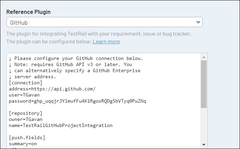The width and height of the screenshot is (240, 149).
Task: Click the 'server address.' comment line
Action: 33,77
